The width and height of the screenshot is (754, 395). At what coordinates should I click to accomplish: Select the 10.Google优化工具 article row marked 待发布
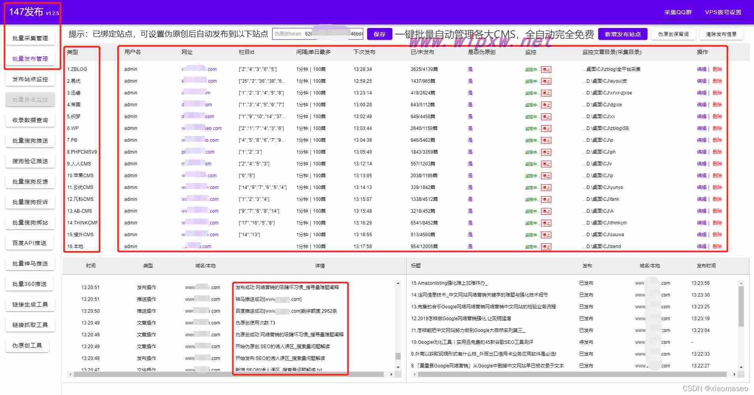click(572, 342)
